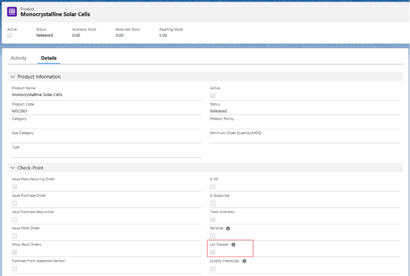
Task: Click the Quality Check(QA) info icon
Action: (x=244, y=261)
